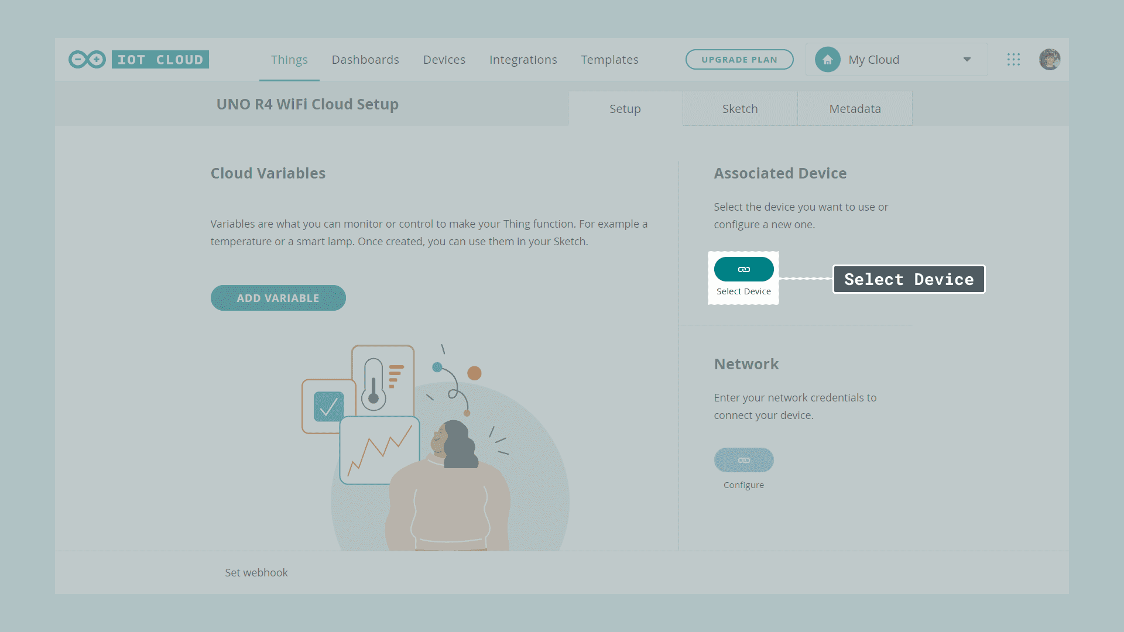
Task: Click the Set webhook link
Action: point(256,573)
